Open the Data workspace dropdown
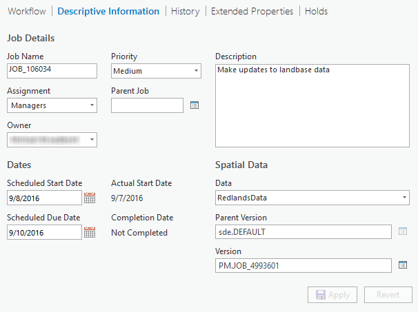 (x=312, y=198)
